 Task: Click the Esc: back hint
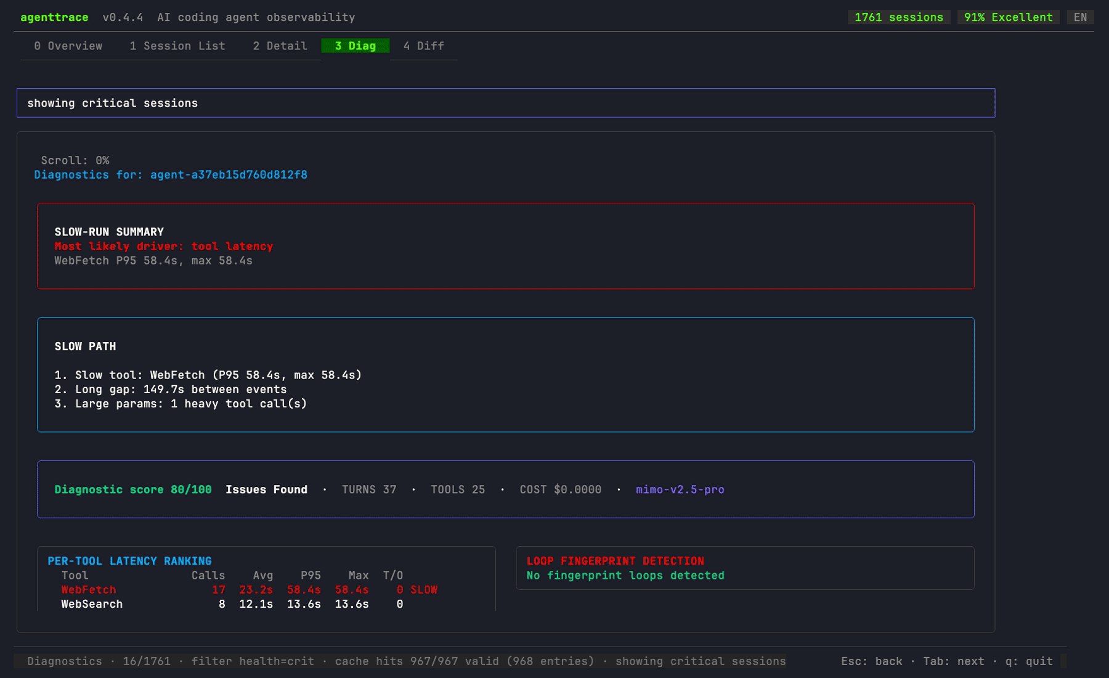(872, 661)
